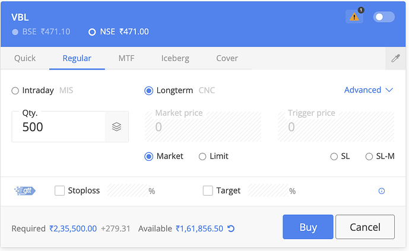Screen dimensions: 409x251
Task: Enable the Stoploss checkbox
Action: click(59, 190)
